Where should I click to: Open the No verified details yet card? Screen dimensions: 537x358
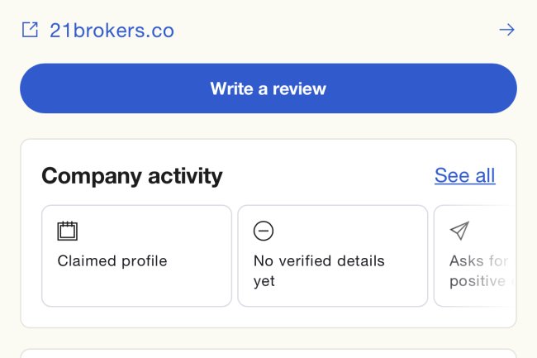332,294
